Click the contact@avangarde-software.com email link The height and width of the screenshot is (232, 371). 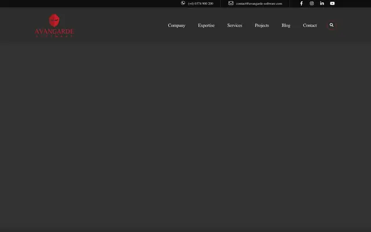[x=259, y=3]
